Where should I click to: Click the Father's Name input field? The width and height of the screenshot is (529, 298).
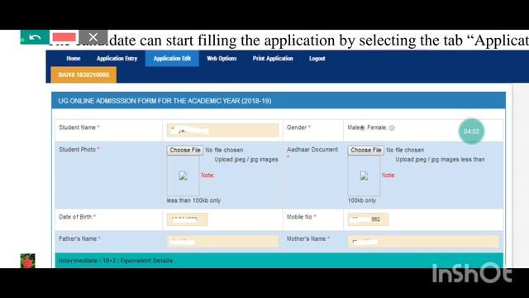(x=222, y=242)
